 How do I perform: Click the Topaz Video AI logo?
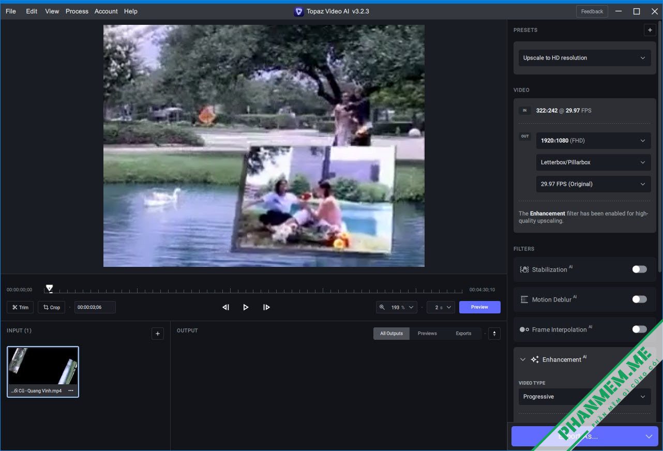pyautogui.click(x=298, y=11)
